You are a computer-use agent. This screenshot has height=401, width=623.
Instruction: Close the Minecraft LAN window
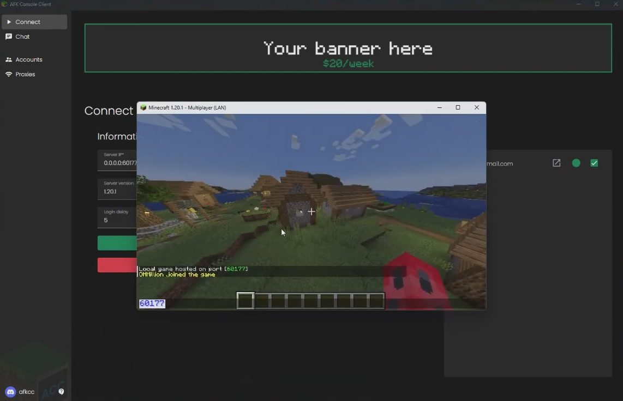477,107
